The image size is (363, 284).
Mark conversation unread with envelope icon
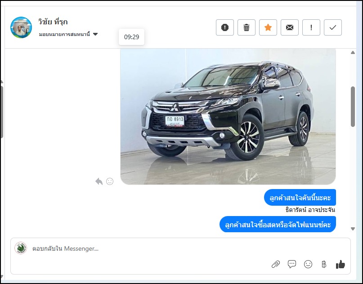290,27
